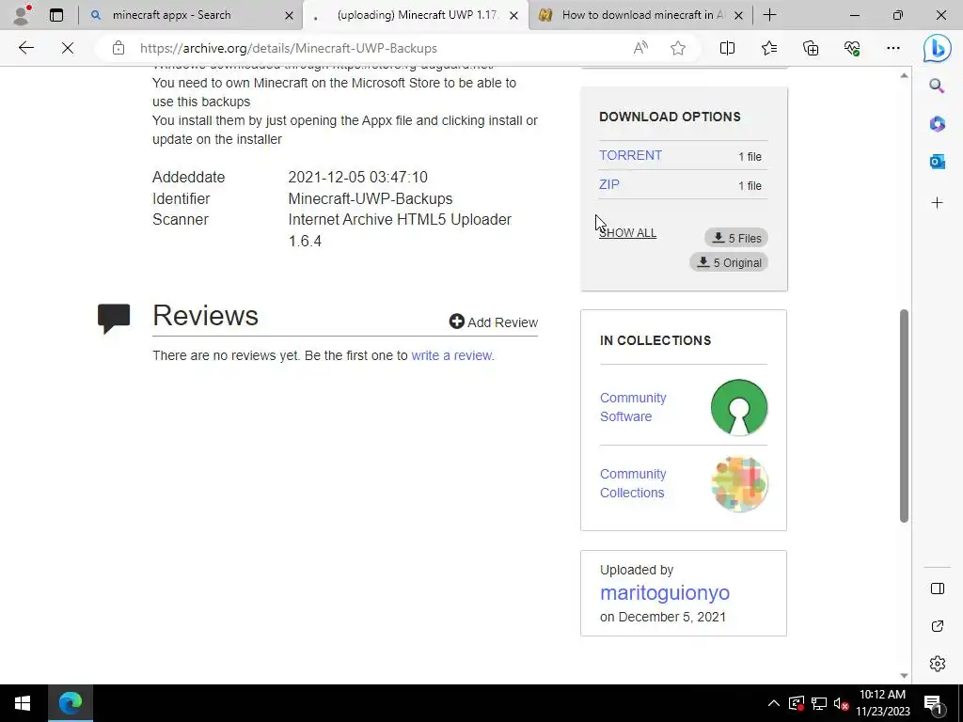Image resolution: width=963 pixels, height=722 pixels.
Task: Follow the write a review link
Action: point(451,355)
